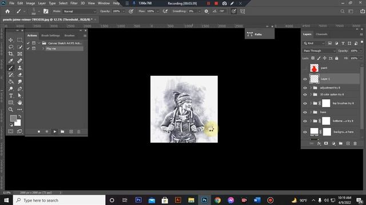The height and width of the screenshot is (205, 366).
Task: Expand the 10 color option group
Action: click(311, 95)
